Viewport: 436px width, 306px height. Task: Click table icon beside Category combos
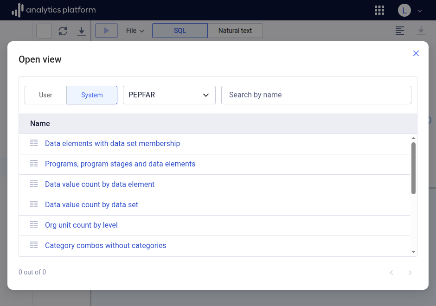(34, 245)
